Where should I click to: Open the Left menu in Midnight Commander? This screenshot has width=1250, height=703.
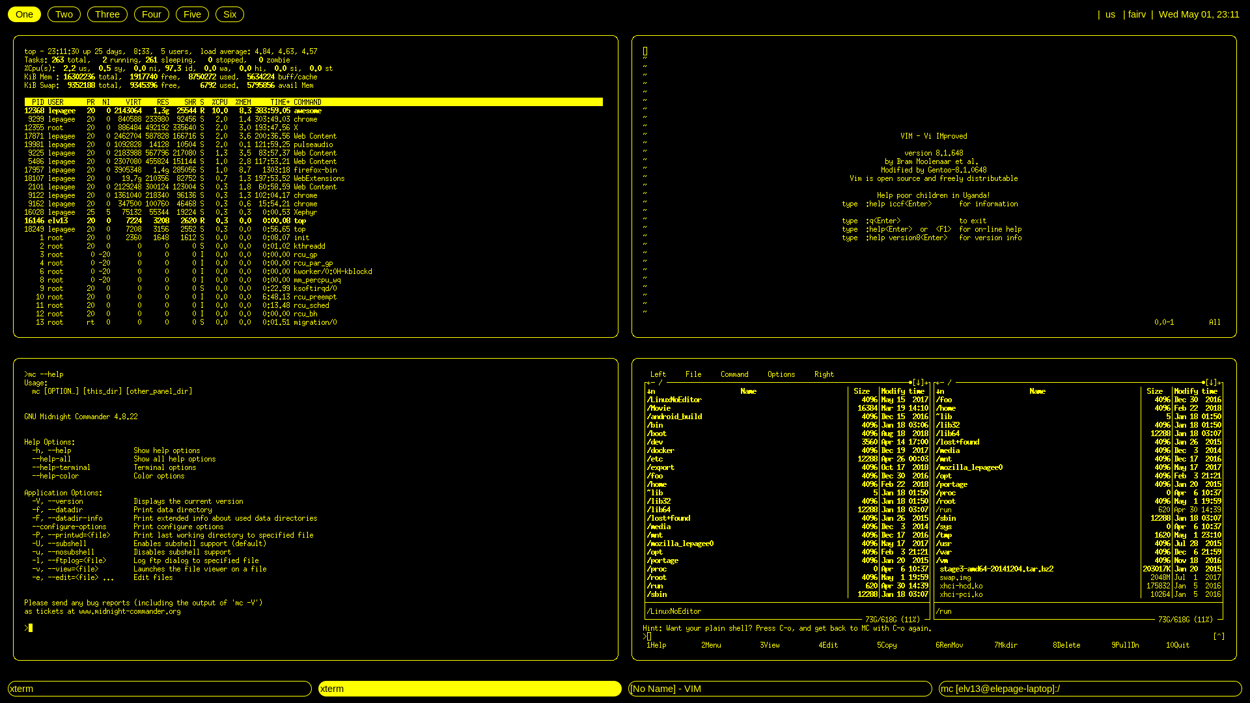(658, 374)
